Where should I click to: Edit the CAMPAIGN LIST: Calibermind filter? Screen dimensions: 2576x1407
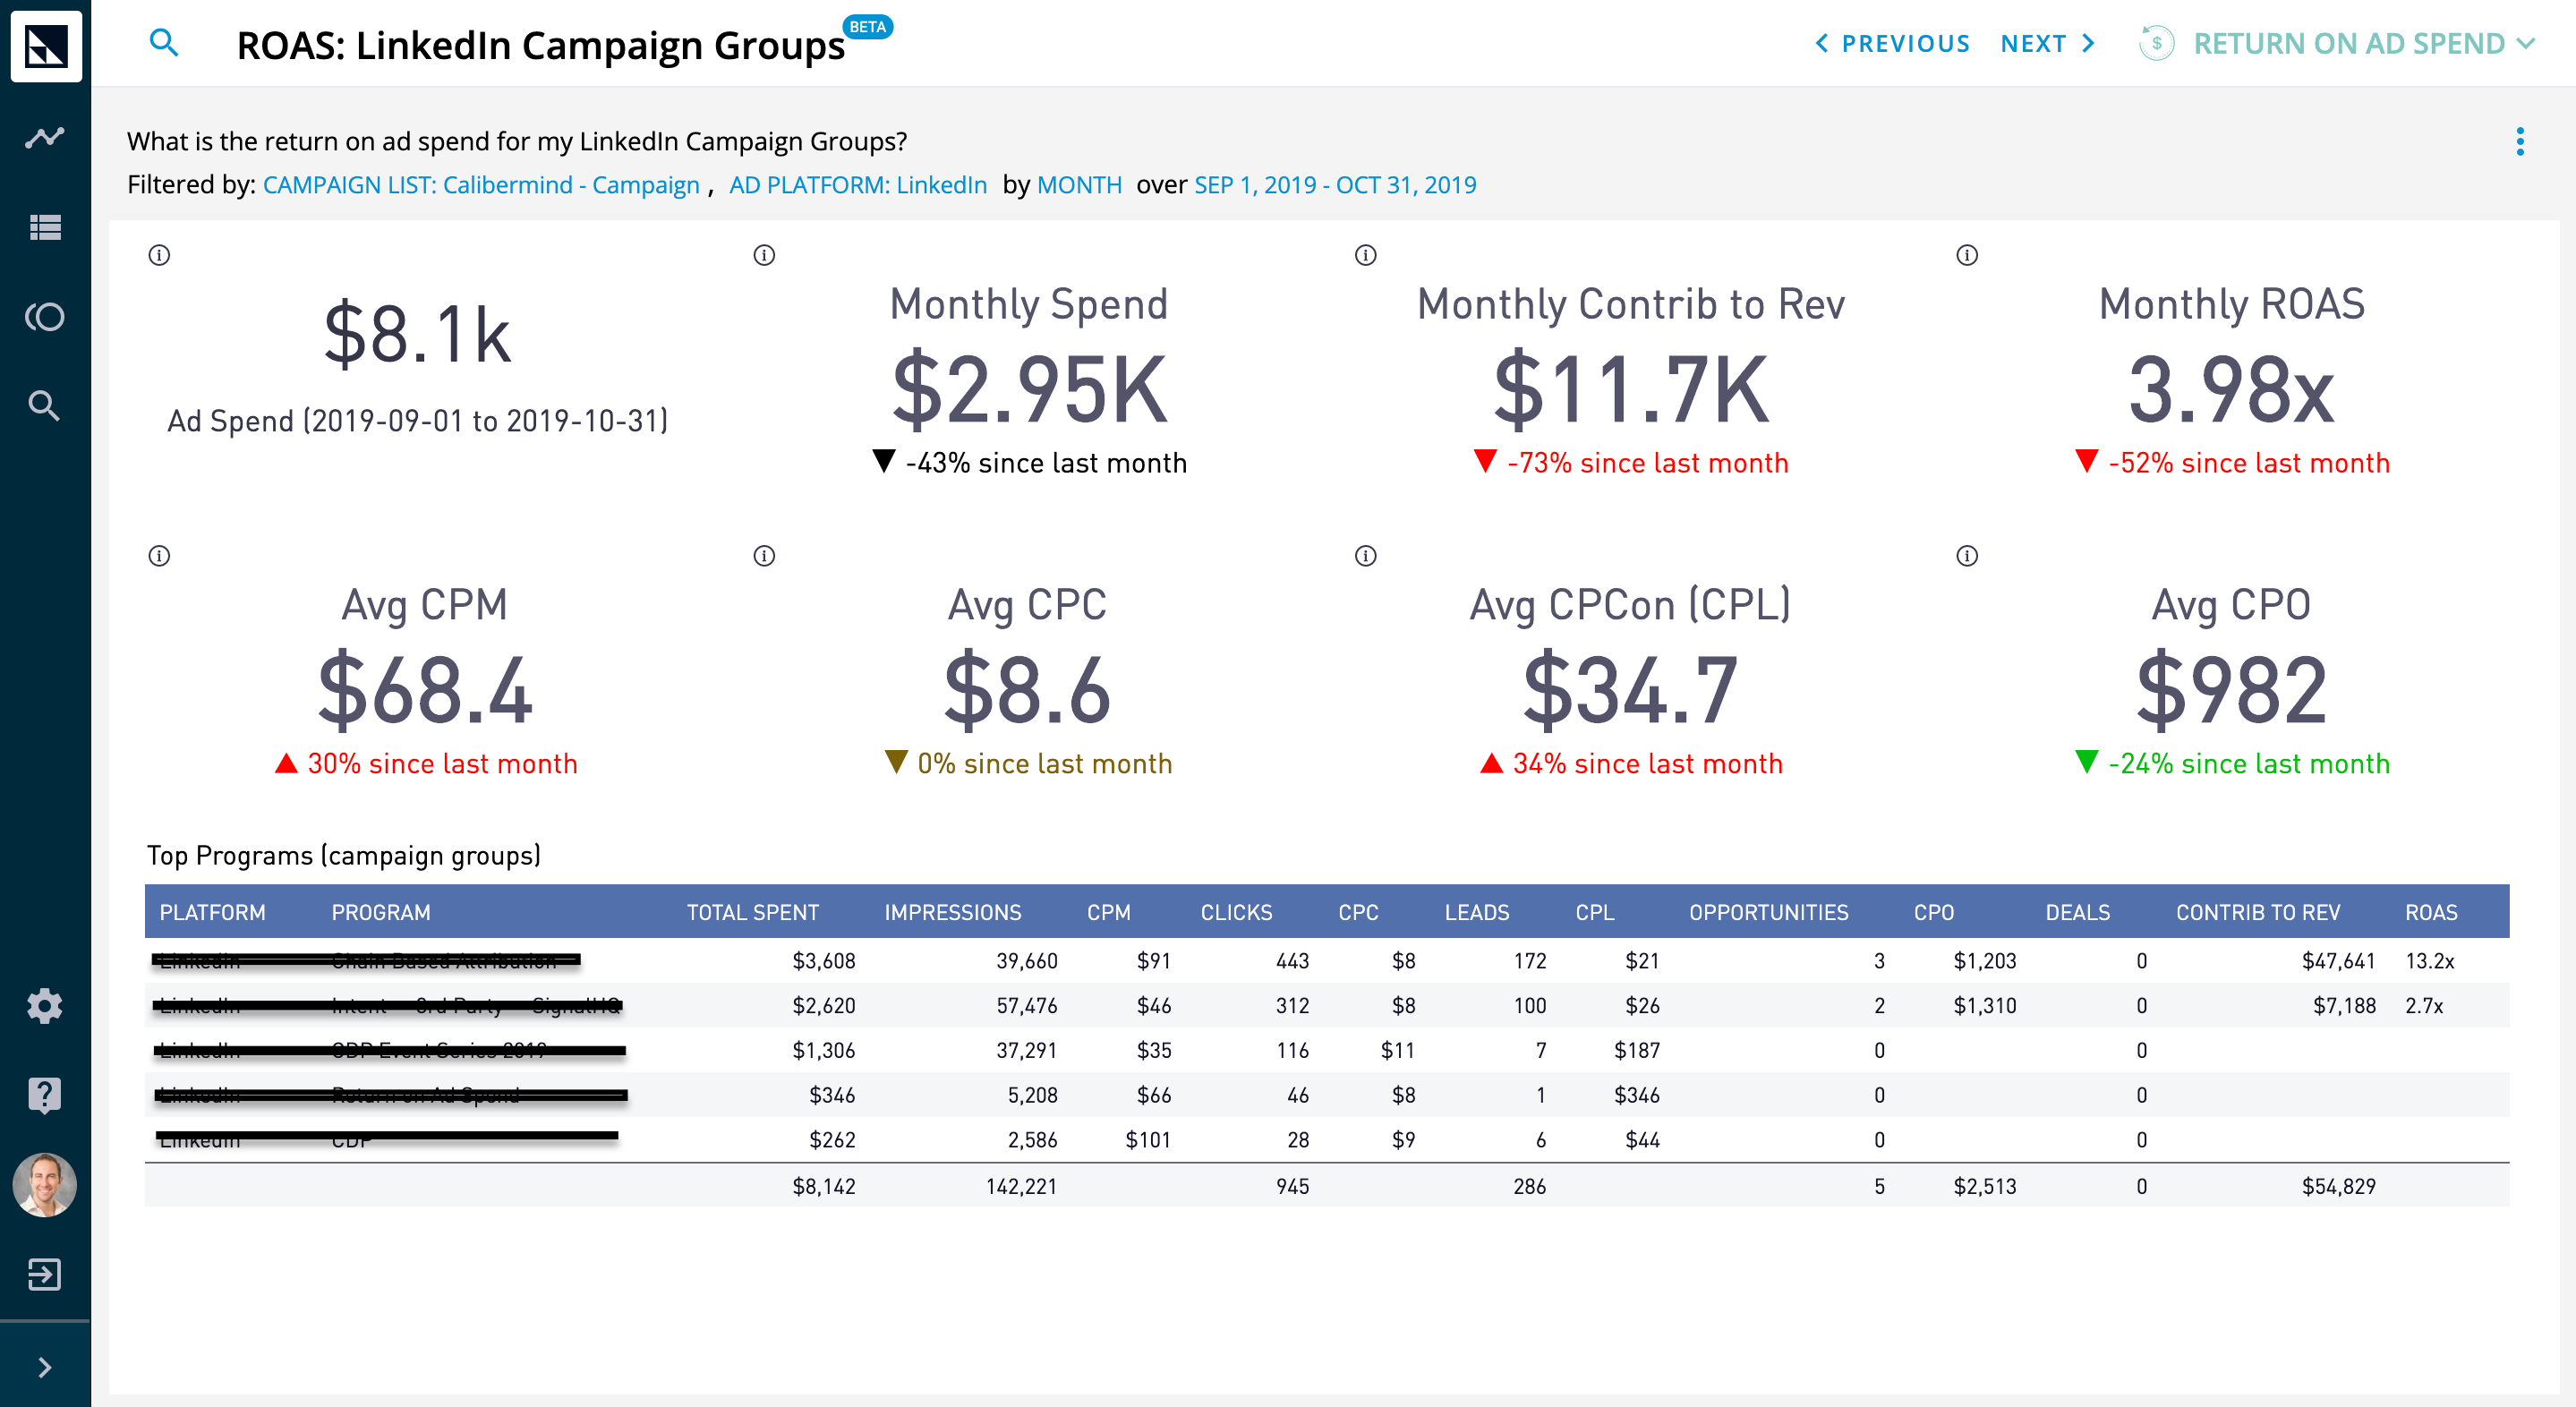coord(481,185)
